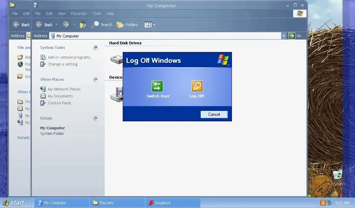Click the Log Off key icon
This screenshot has width=355, height=208.
click(197, 86)
